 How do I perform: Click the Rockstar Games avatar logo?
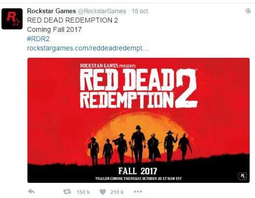coord(12,19)
